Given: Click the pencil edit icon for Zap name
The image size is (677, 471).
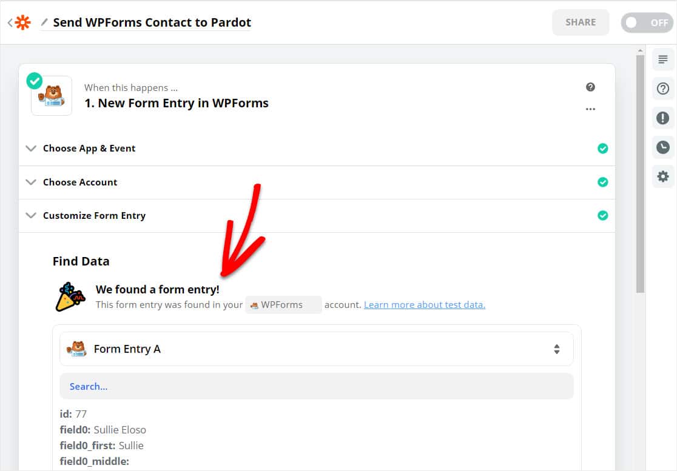Looking at the screenshot, I should click(44, 22).
